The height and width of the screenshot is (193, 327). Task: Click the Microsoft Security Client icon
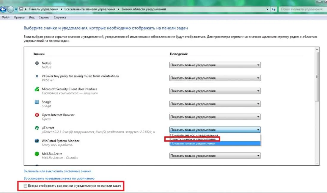[x=37, y=89]
